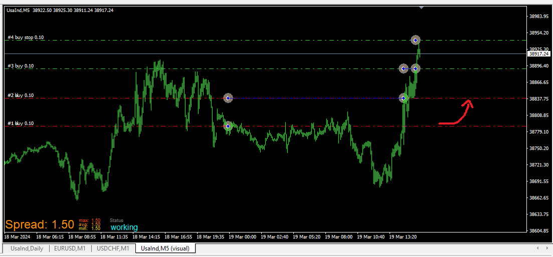Click the 38954.20 price axis label

pyautogui.click(x=539, y=32)
